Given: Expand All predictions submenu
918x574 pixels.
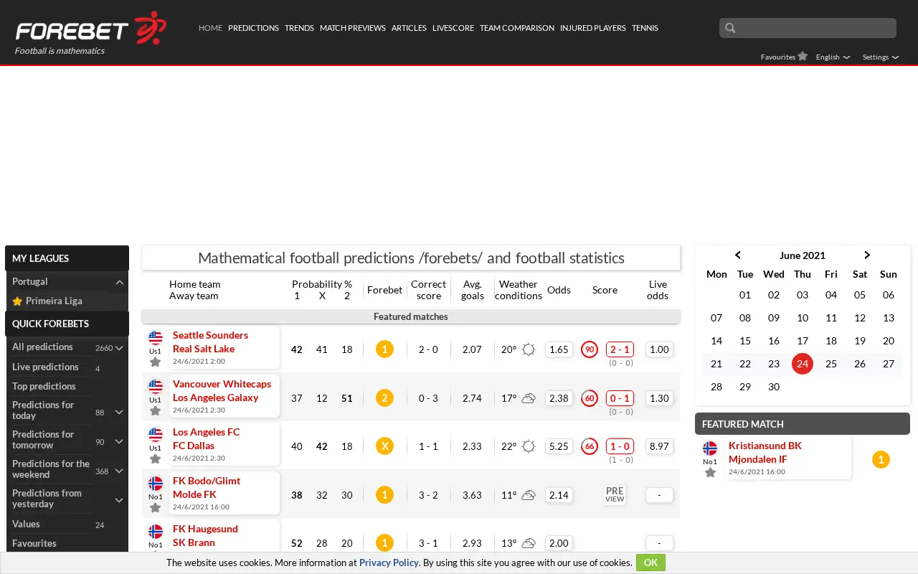Looking at the screenshot, I should pos(120,348).
